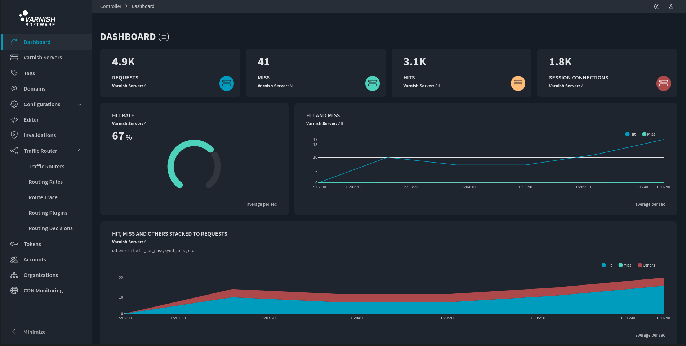Open the help question-mark icon in top bar

pos(656,6)
